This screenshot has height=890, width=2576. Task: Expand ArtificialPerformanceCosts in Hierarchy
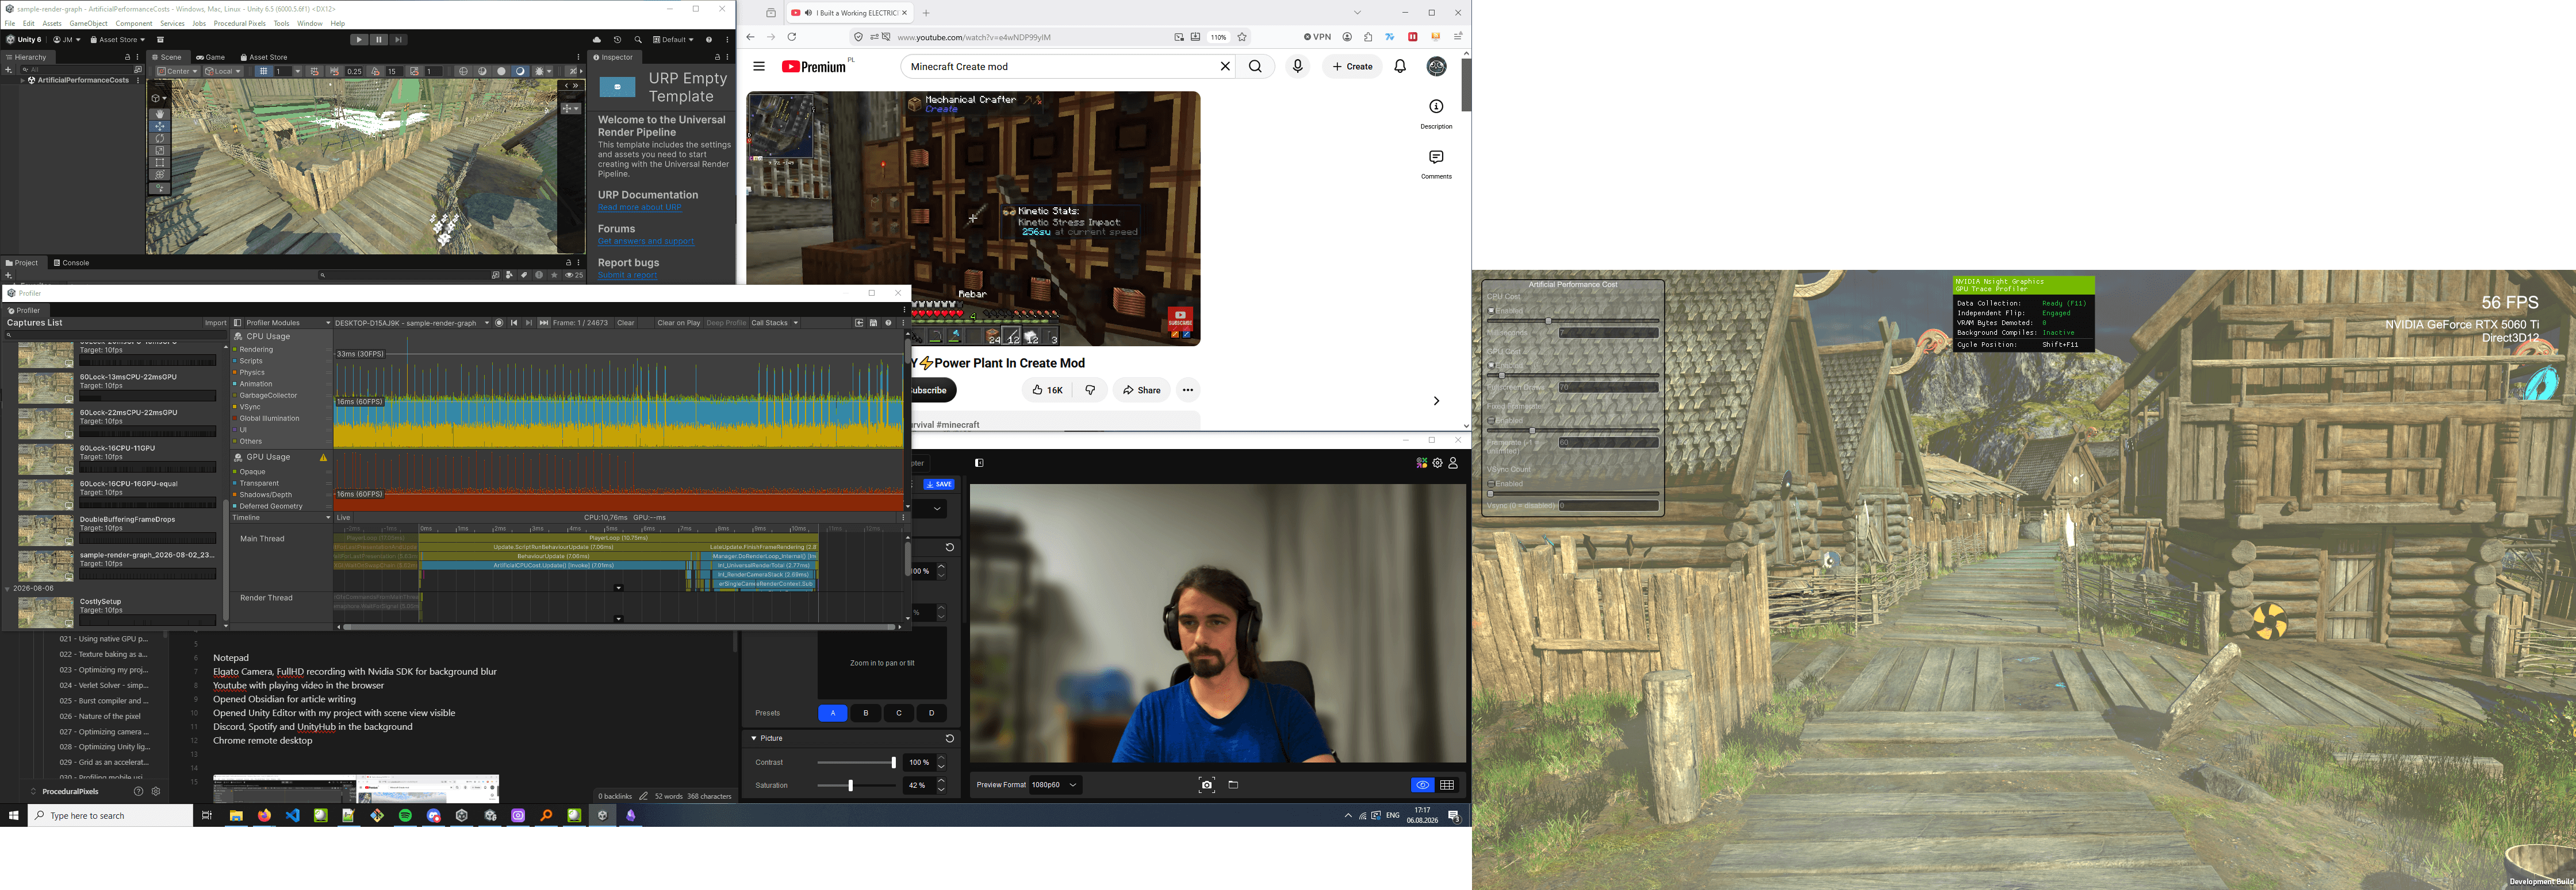[23, 80]
